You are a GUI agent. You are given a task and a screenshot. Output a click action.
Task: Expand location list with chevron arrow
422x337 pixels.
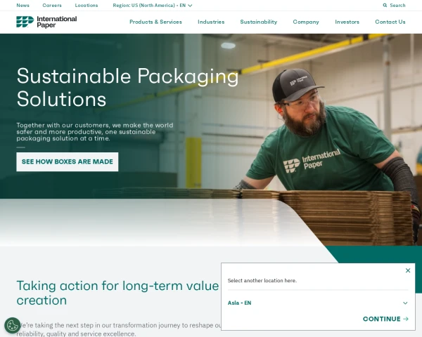pyautogui.click(x=405, y=303)
